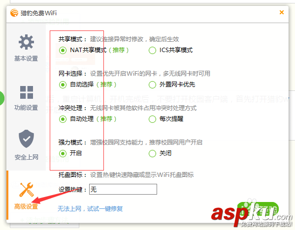Viewport: 295px width, 230px height.
Task: Switch to 功能设置 tab label
Action: (26, 108)
